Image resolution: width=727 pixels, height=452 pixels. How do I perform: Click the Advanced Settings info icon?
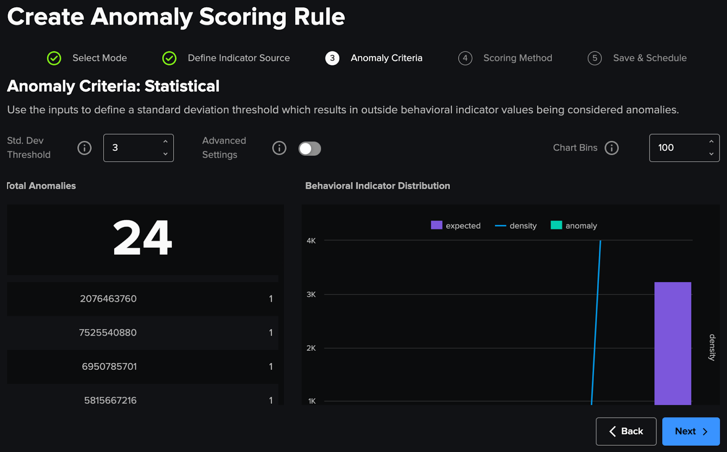279,148
